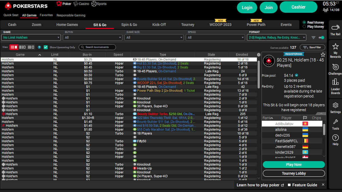Switch to Casino product
This screenshot has height=192, width=342.
pyautogui.click(x=81, y=4)
